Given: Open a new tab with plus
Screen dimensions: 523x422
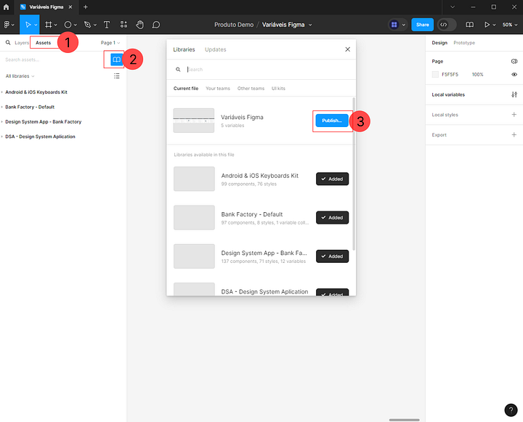Looking at the screenshot, I should 86,7.
